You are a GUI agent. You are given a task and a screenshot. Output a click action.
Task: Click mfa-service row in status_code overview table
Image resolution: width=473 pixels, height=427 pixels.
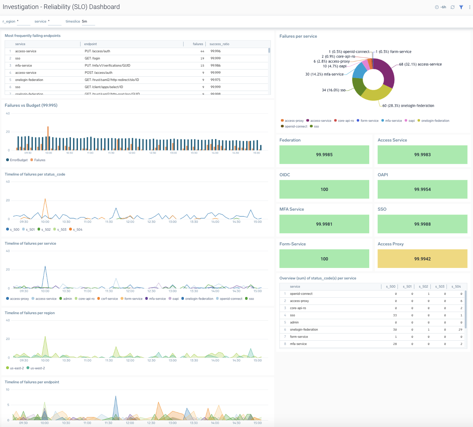pos(298,344)
